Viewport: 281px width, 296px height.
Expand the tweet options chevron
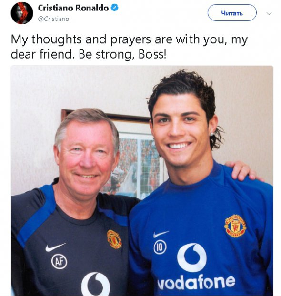click(x=269, y=13)
